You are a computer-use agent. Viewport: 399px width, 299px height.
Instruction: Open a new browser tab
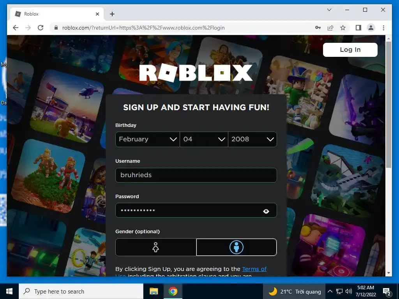tap(112, 14)
